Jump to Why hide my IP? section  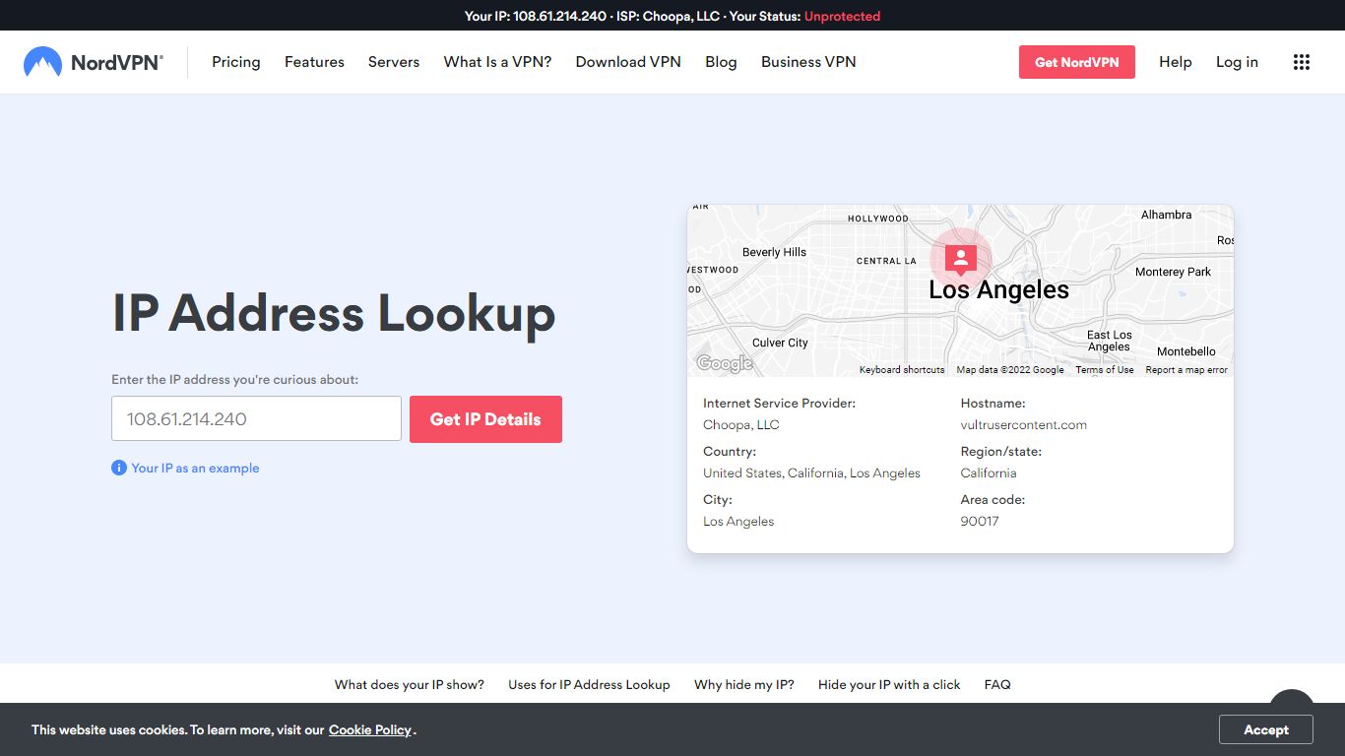pyautogui.click(x=744, y=684)
